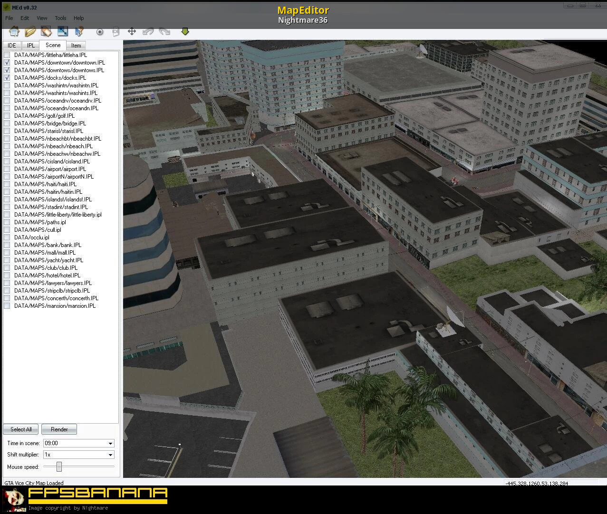This screenshot has width=607, height=514.
Task: Select the DATA/MAPS/airportN/airportN.IPL row text
Action: click(54, 177)
